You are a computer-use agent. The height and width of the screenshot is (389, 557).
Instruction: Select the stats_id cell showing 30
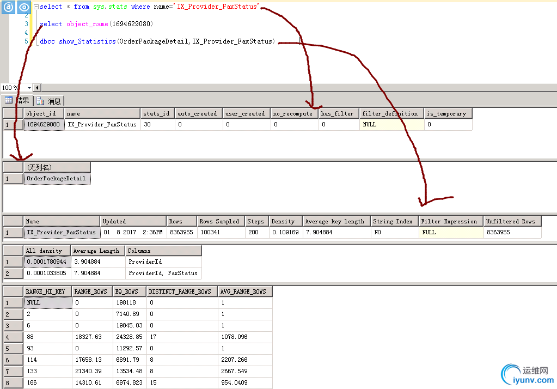point(157,124)
